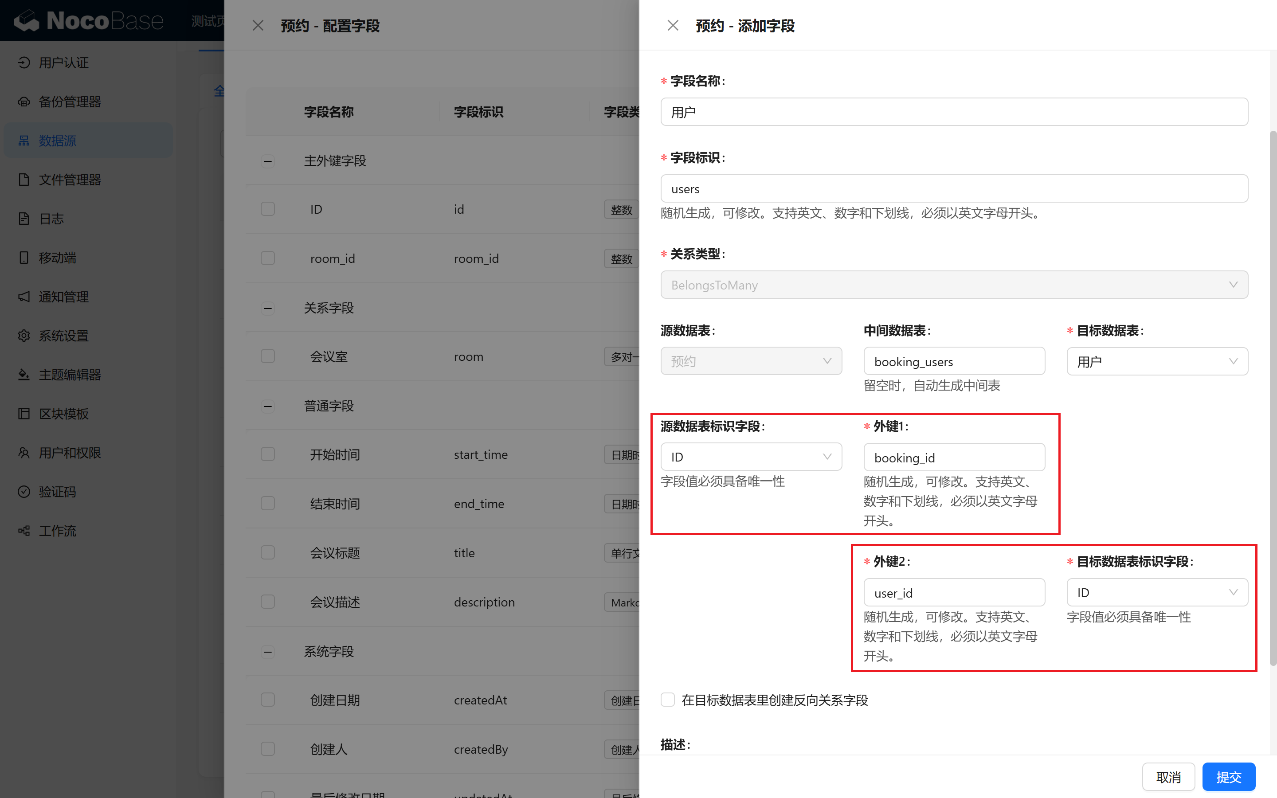Open the Data Sources (数据源) menu item
The image size is (1277, 798).
(58, 141)
